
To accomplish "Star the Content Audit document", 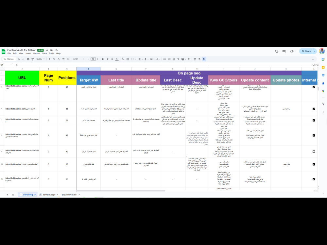I will click(47, 50).
